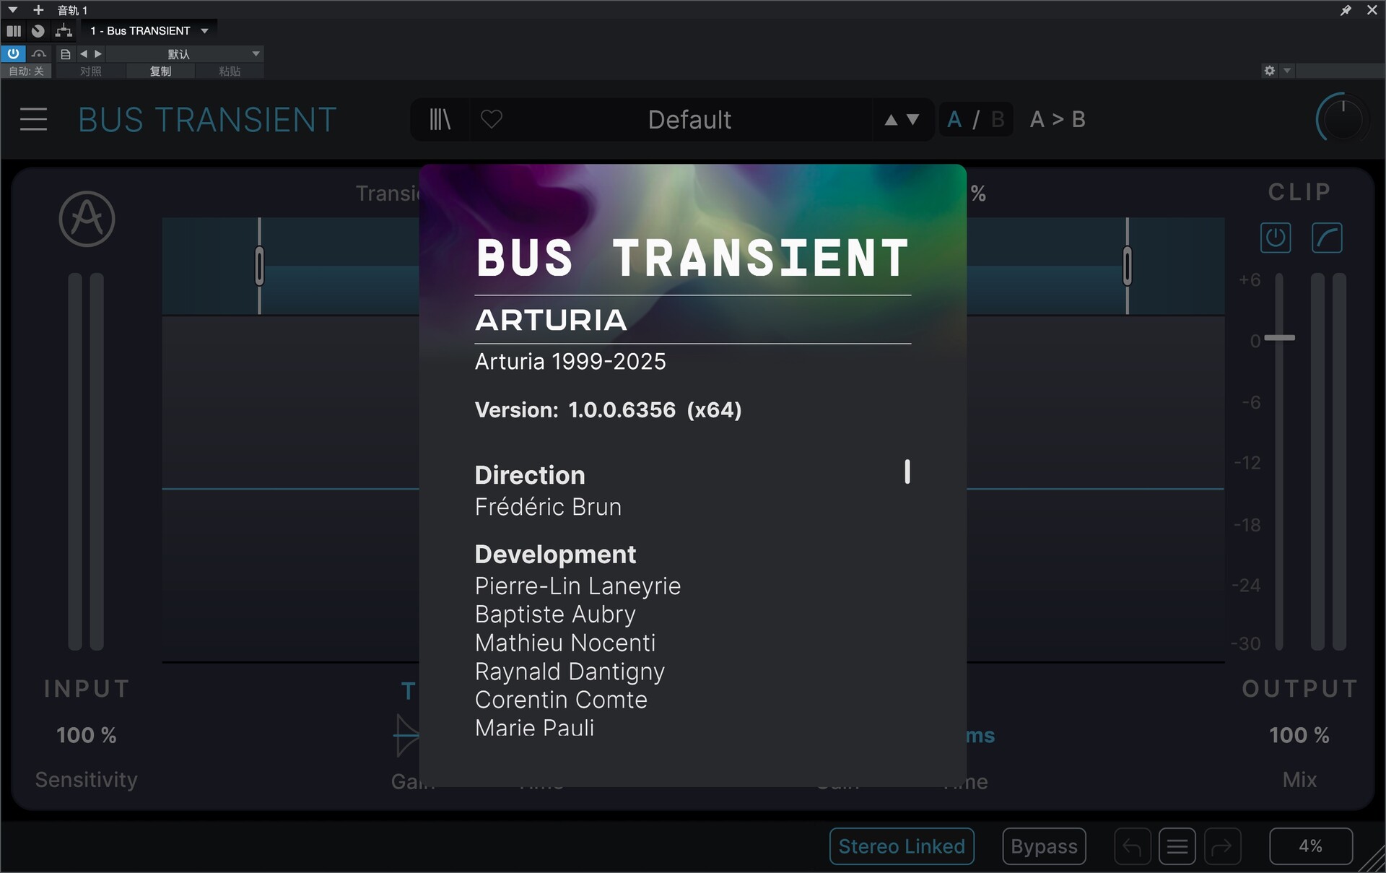Click the 复制 copy item
Screen dimensions: 1386x873
point(160,71)
